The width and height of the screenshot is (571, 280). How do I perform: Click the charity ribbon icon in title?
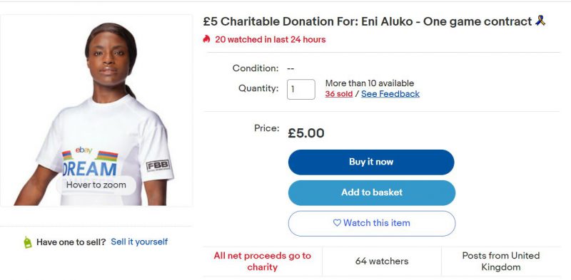[x=540, y=21]
